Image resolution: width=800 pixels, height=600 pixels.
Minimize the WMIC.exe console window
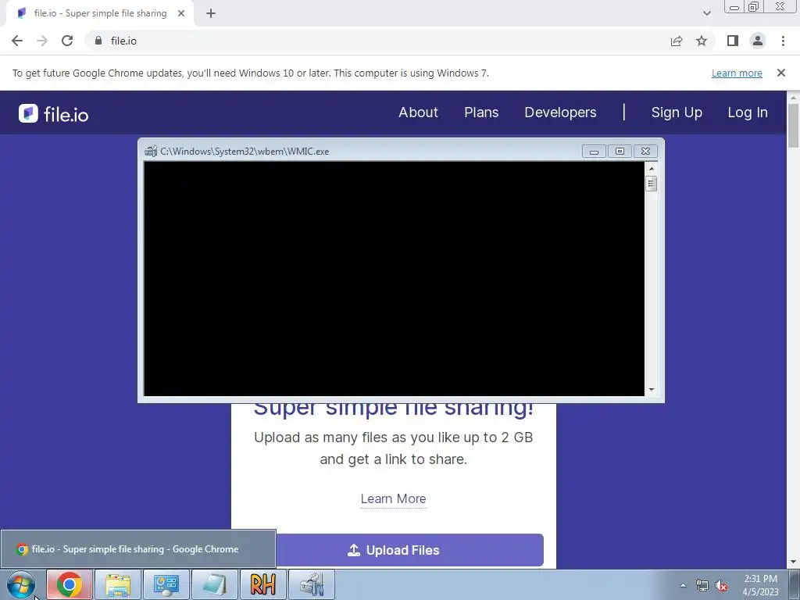point(594,151)
